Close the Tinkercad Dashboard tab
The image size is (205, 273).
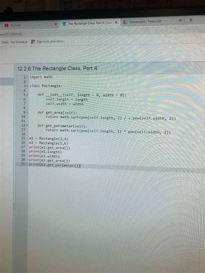(180, 20)
